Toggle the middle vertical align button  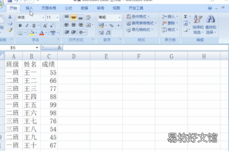[73, 18]
